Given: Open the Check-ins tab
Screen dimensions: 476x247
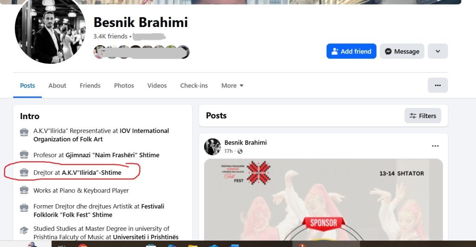Looking at the screenshot, I should coord(194,86).
